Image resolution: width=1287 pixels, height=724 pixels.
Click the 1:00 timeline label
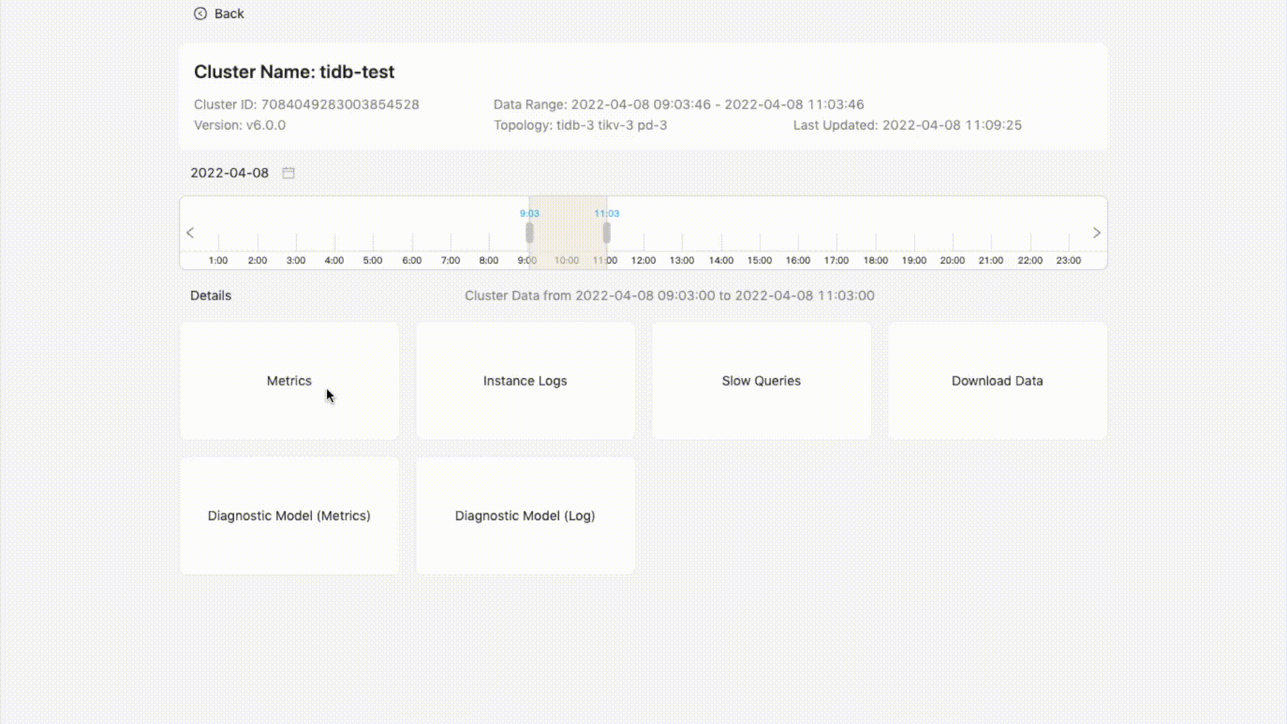coord(218,260)
